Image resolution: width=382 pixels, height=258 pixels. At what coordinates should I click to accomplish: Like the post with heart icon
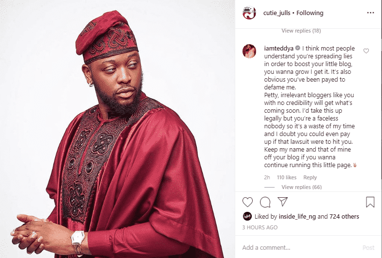click(247, 202)
